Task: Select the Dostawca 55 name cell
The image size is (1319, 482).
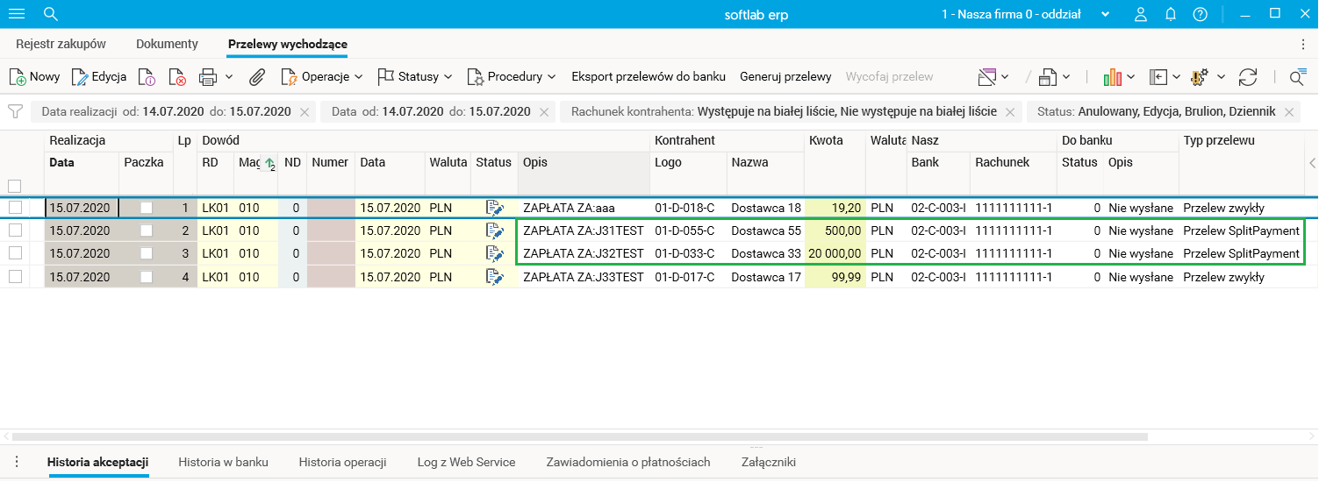Action: click(766, 231)
